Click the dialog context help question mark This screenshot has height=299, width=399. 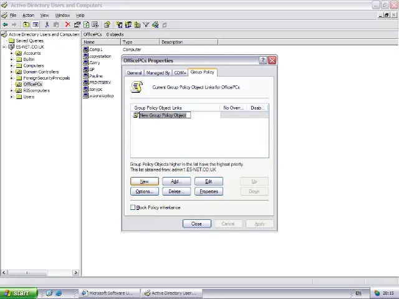[263, 60]
